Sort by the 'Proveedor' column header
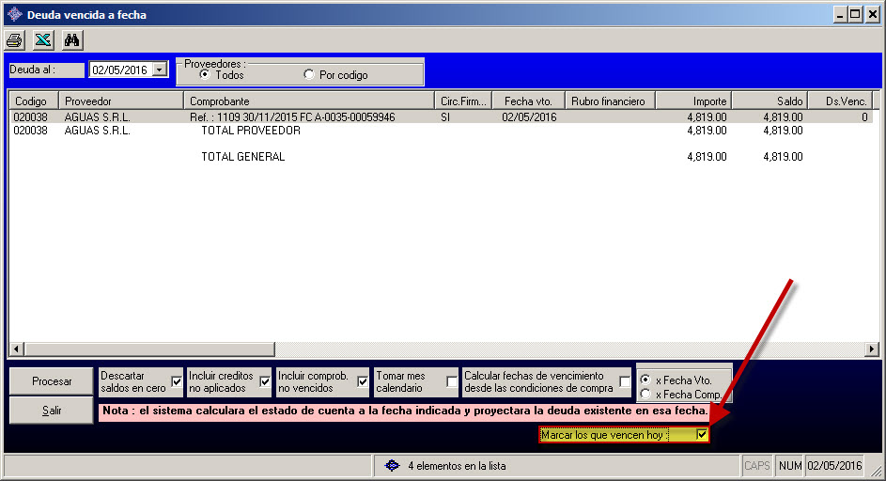This screenshot has width=886, height=481. point(120,101)
